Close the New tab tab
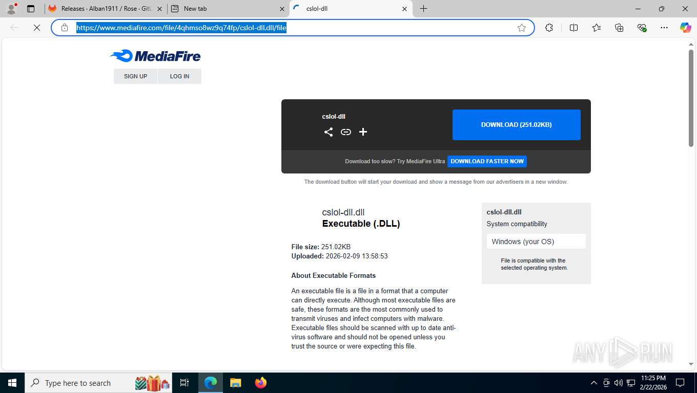Image resolution: width=697 pixels, height=393 pixels. (282, 9)
